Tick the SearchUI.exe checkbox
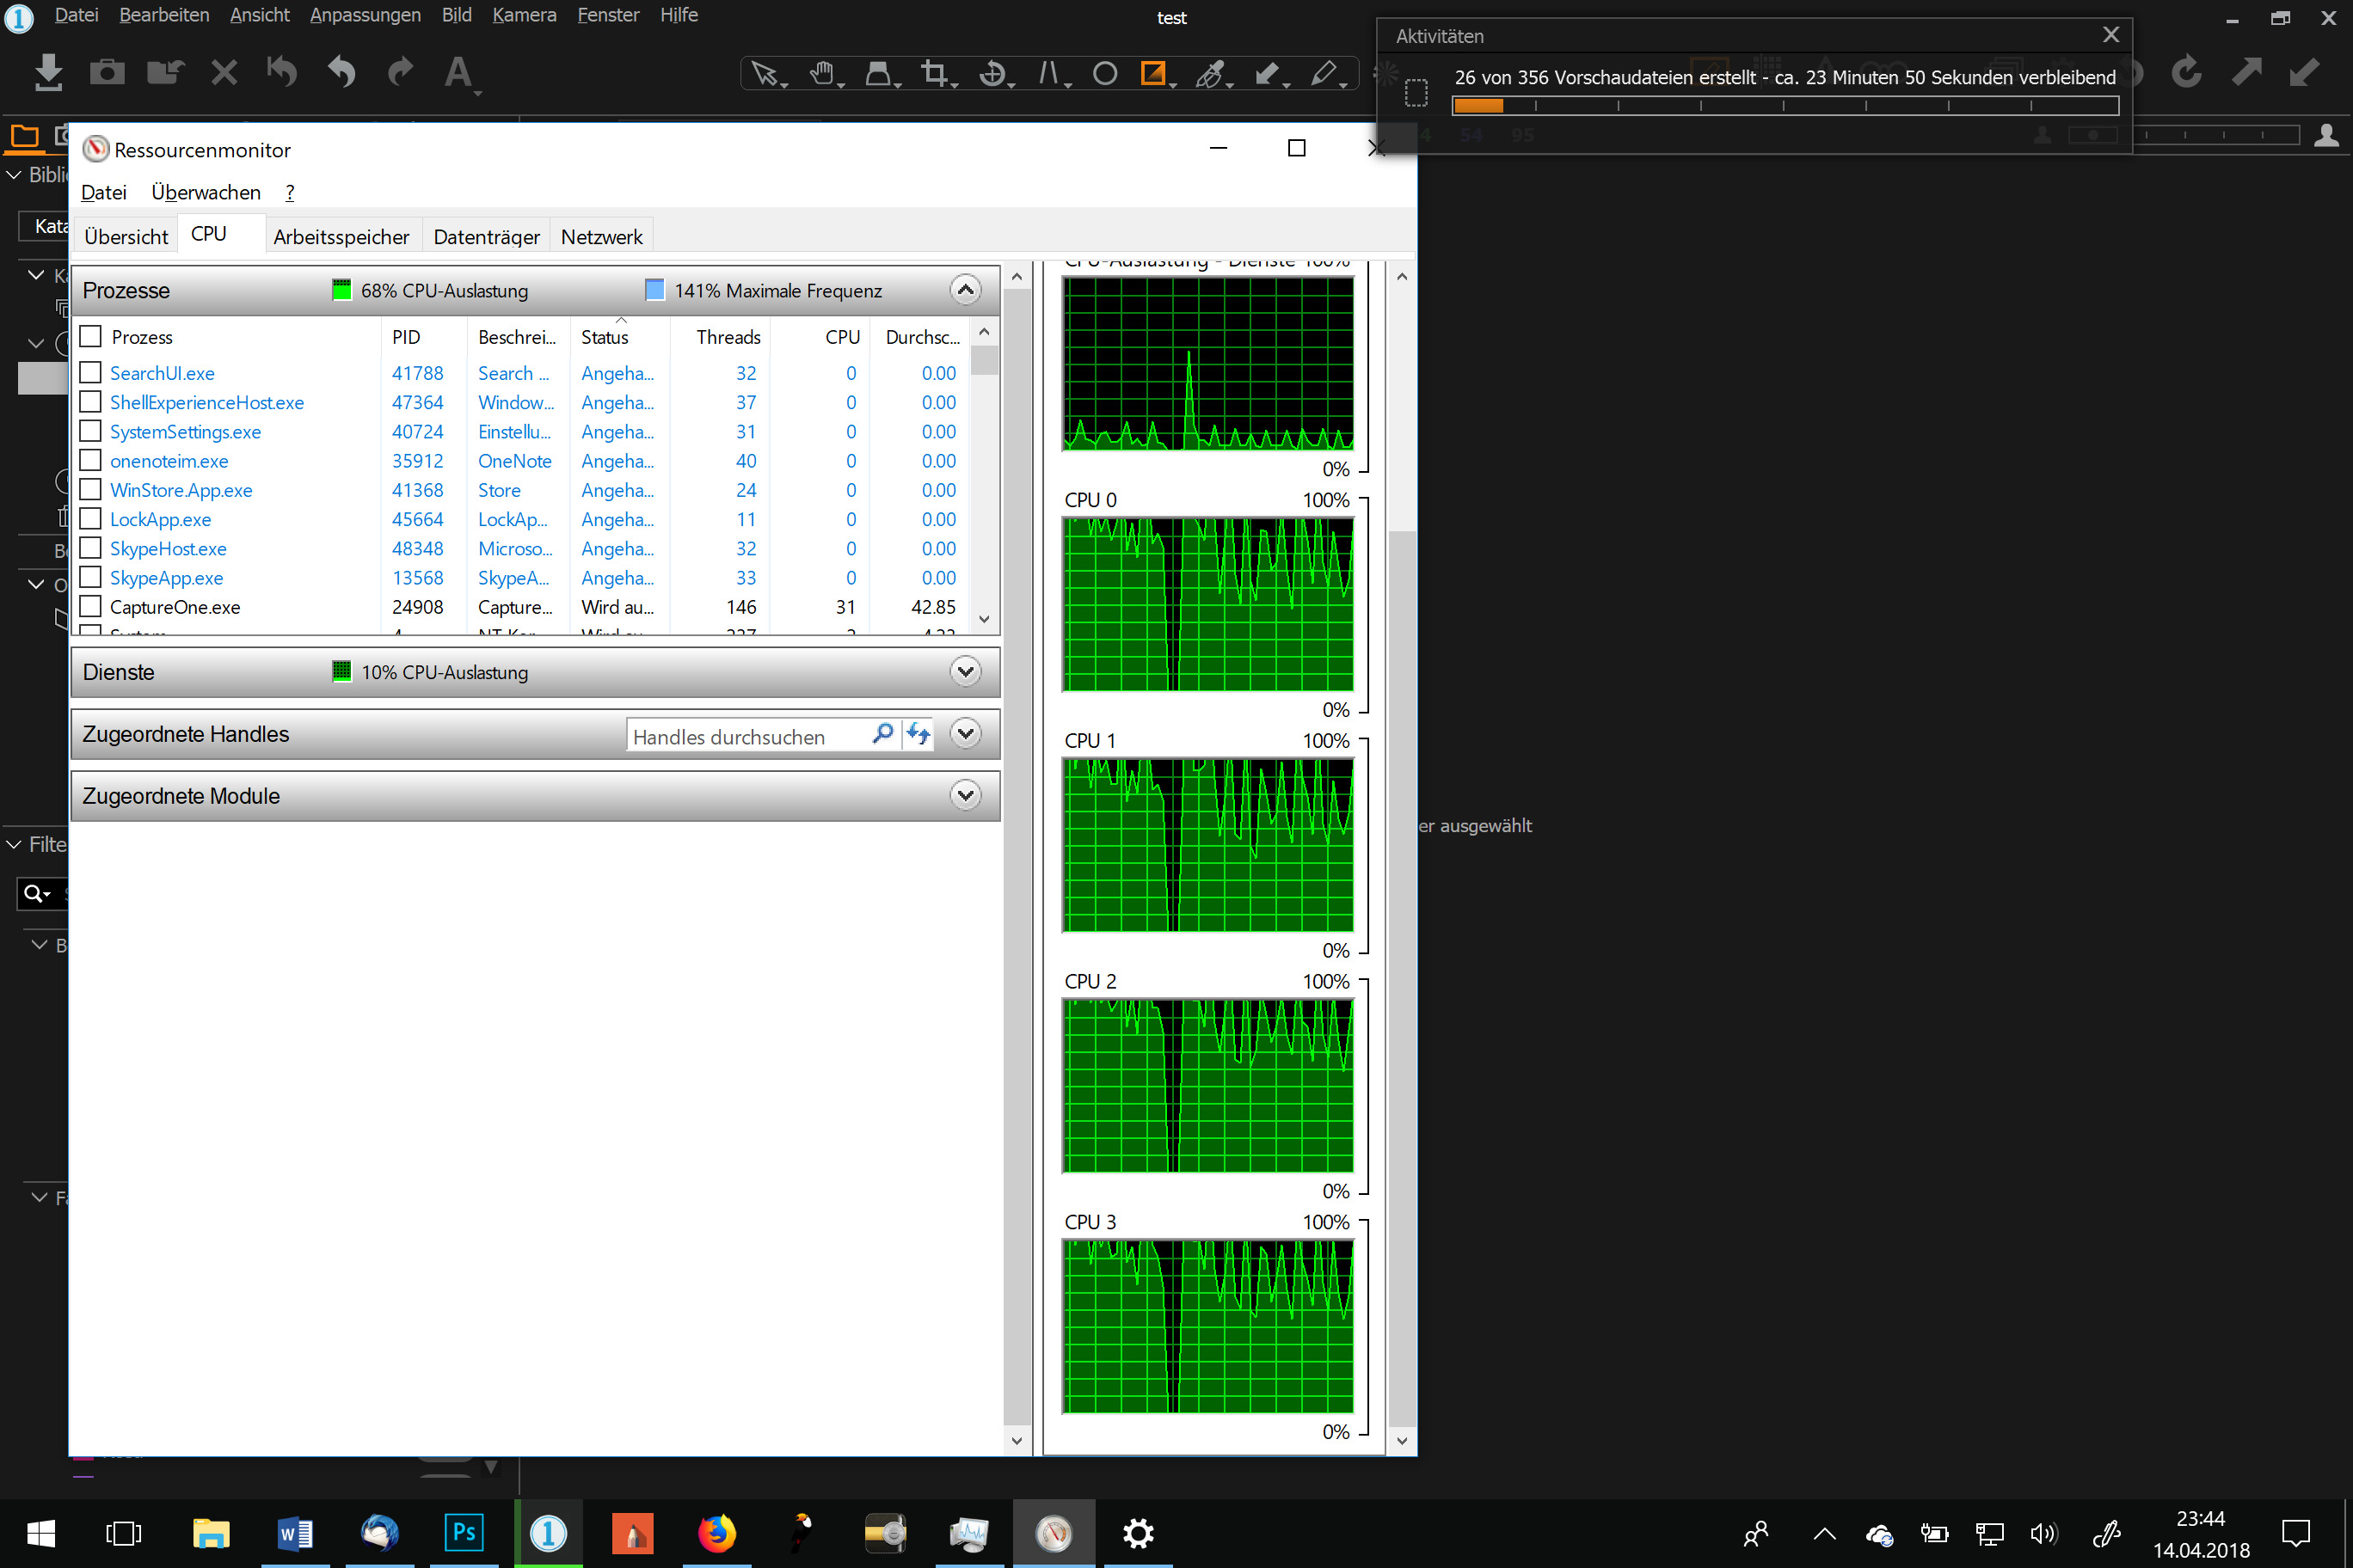Viewport: 2353px width, 1568px height. [x=90, y=373]
